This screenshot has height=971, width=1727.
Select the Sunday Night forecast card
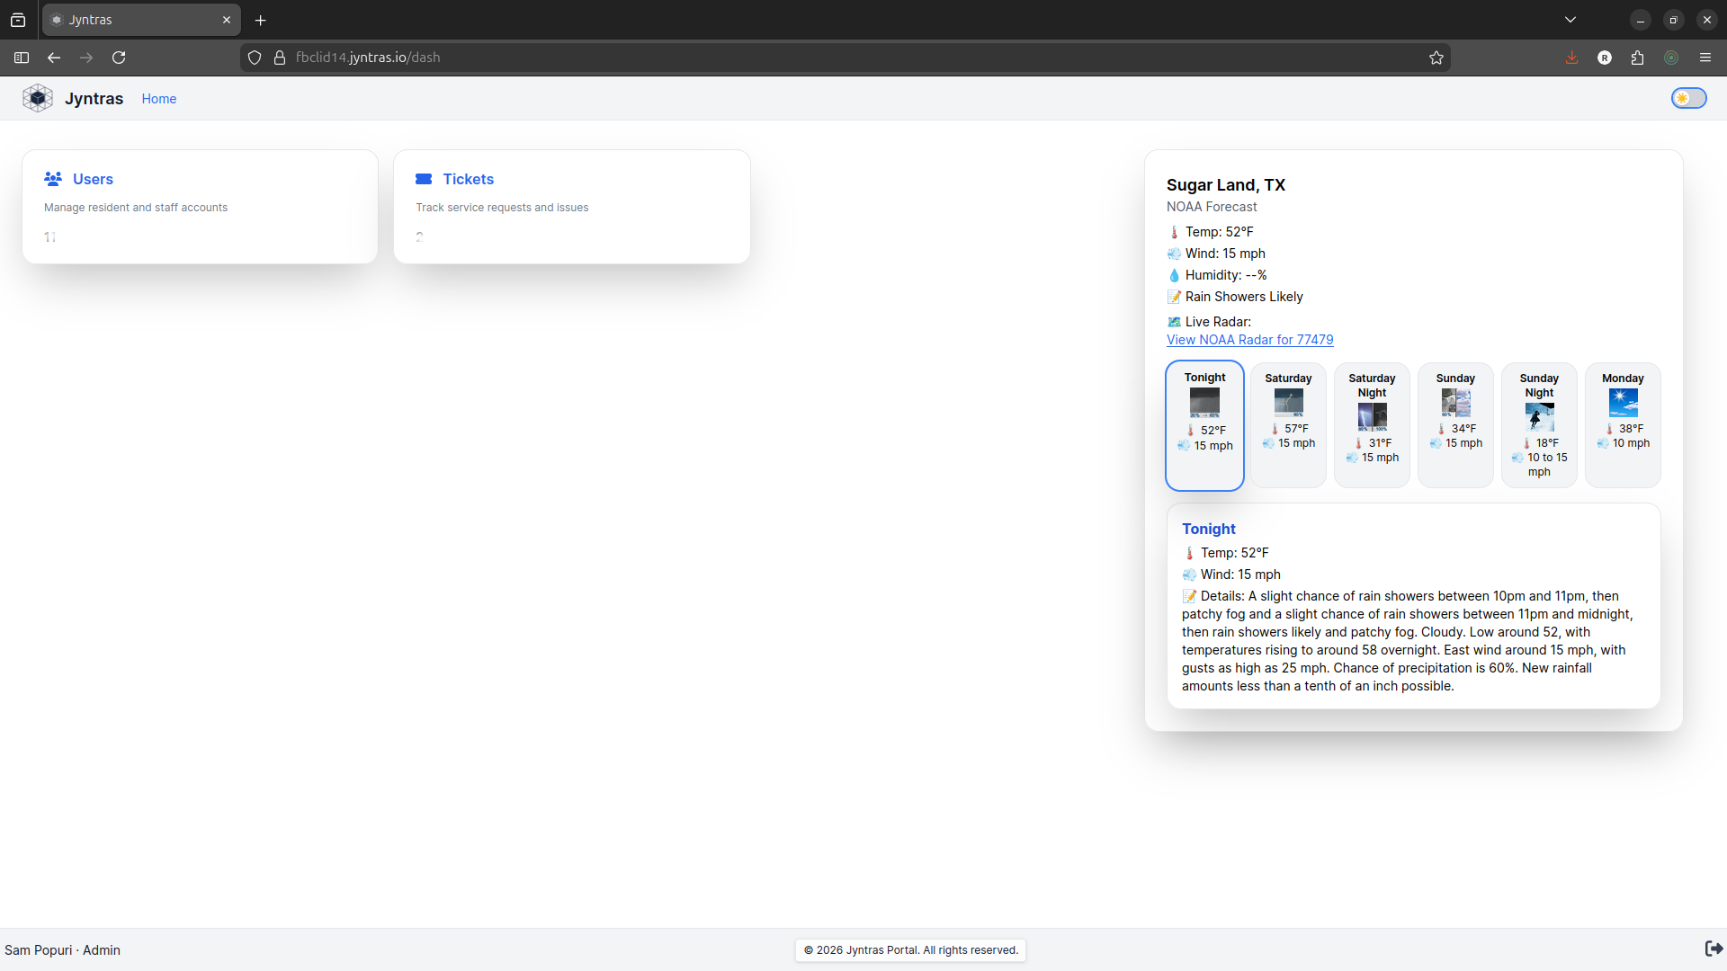pos(1539,425)
